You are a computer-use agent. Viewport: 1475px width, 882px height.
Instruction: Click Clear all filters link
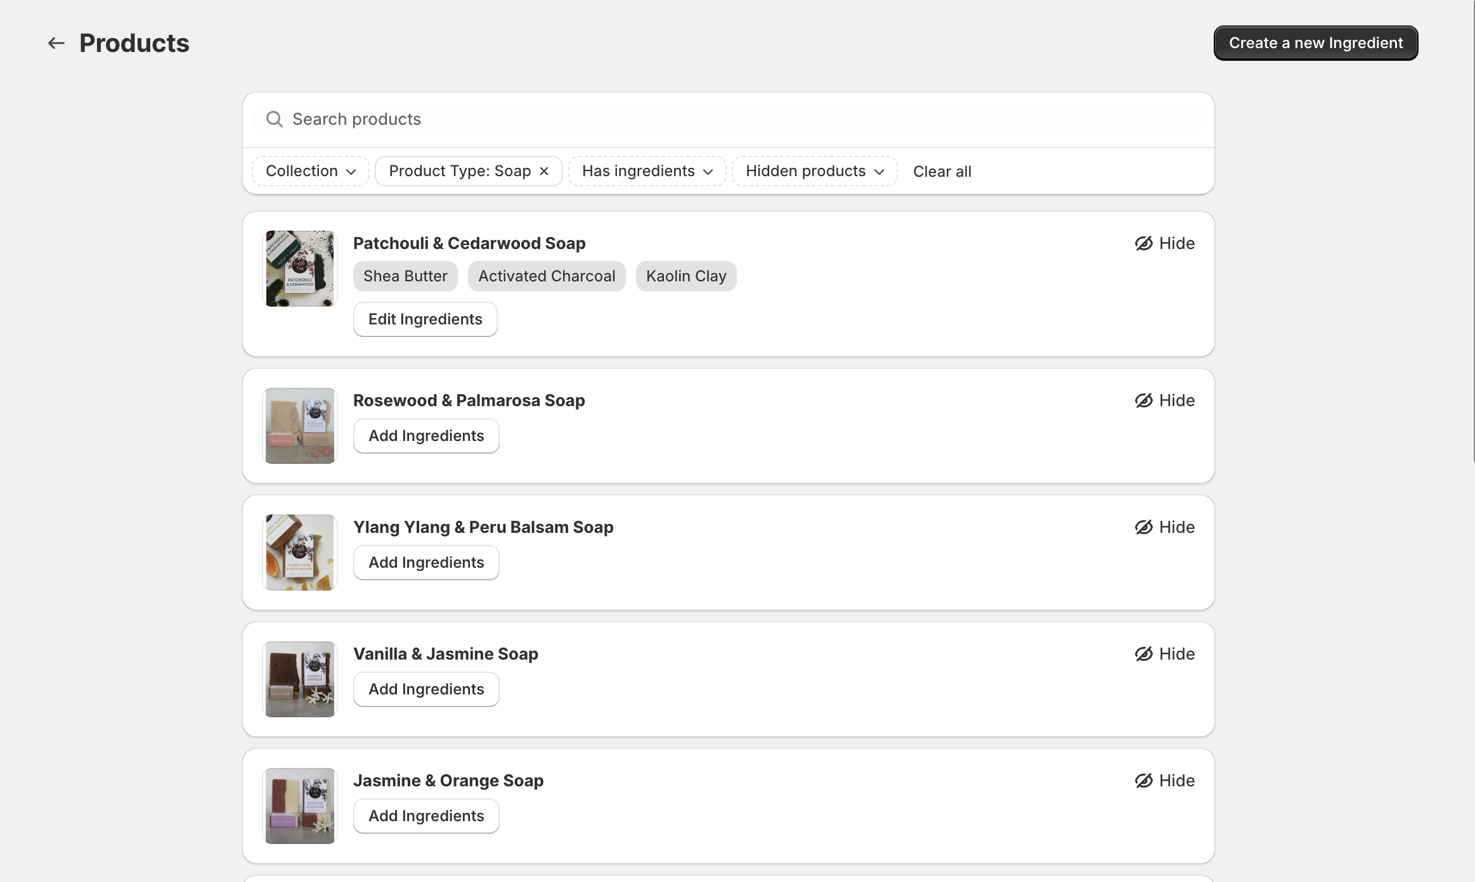pos(942,172)
